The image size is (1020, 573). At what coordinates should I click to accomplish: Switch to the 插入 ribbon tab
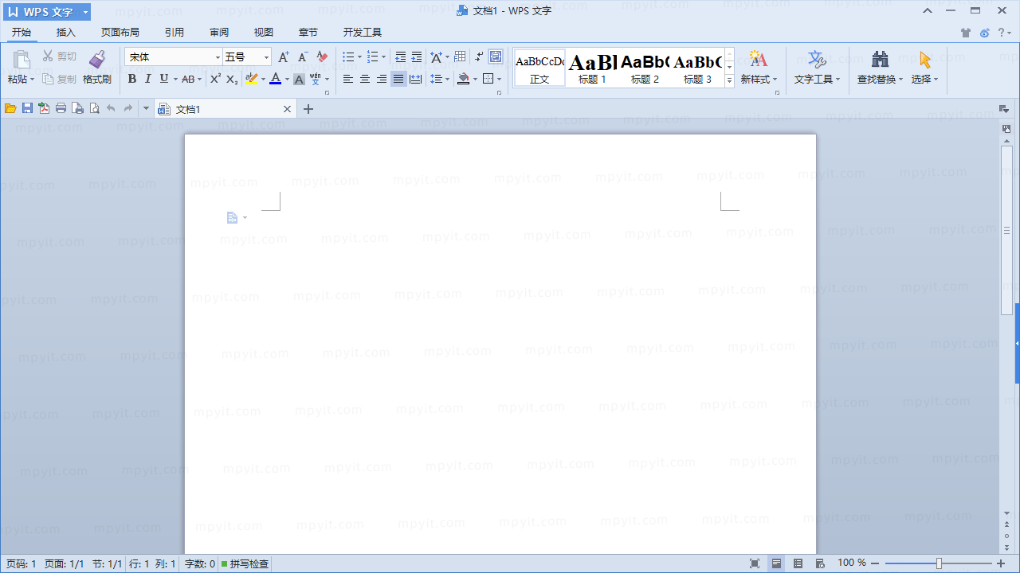66,33
